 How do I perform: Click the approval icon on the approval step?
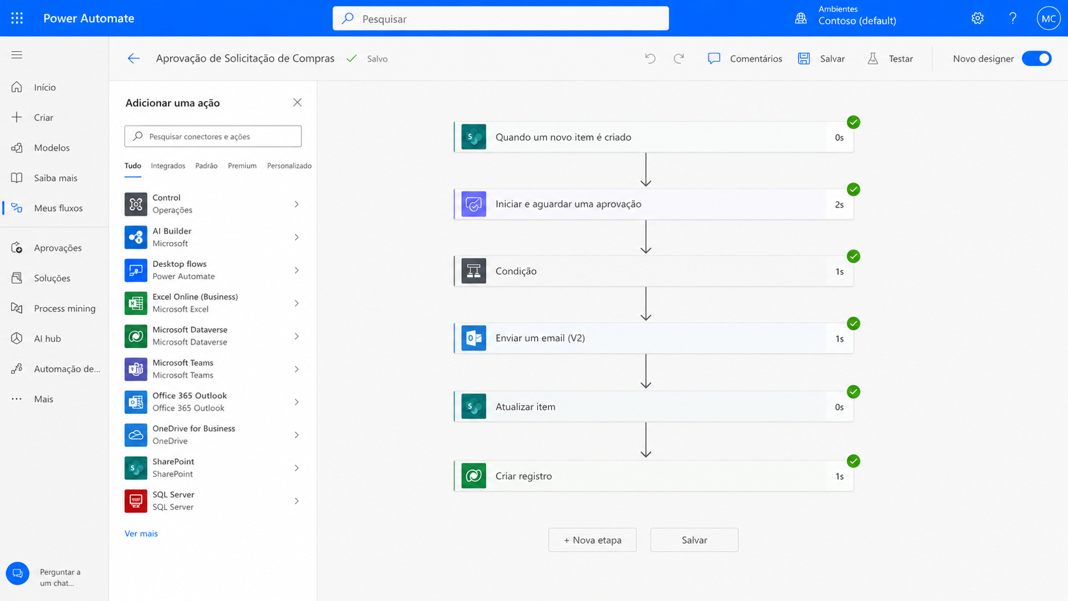[473, 204]
